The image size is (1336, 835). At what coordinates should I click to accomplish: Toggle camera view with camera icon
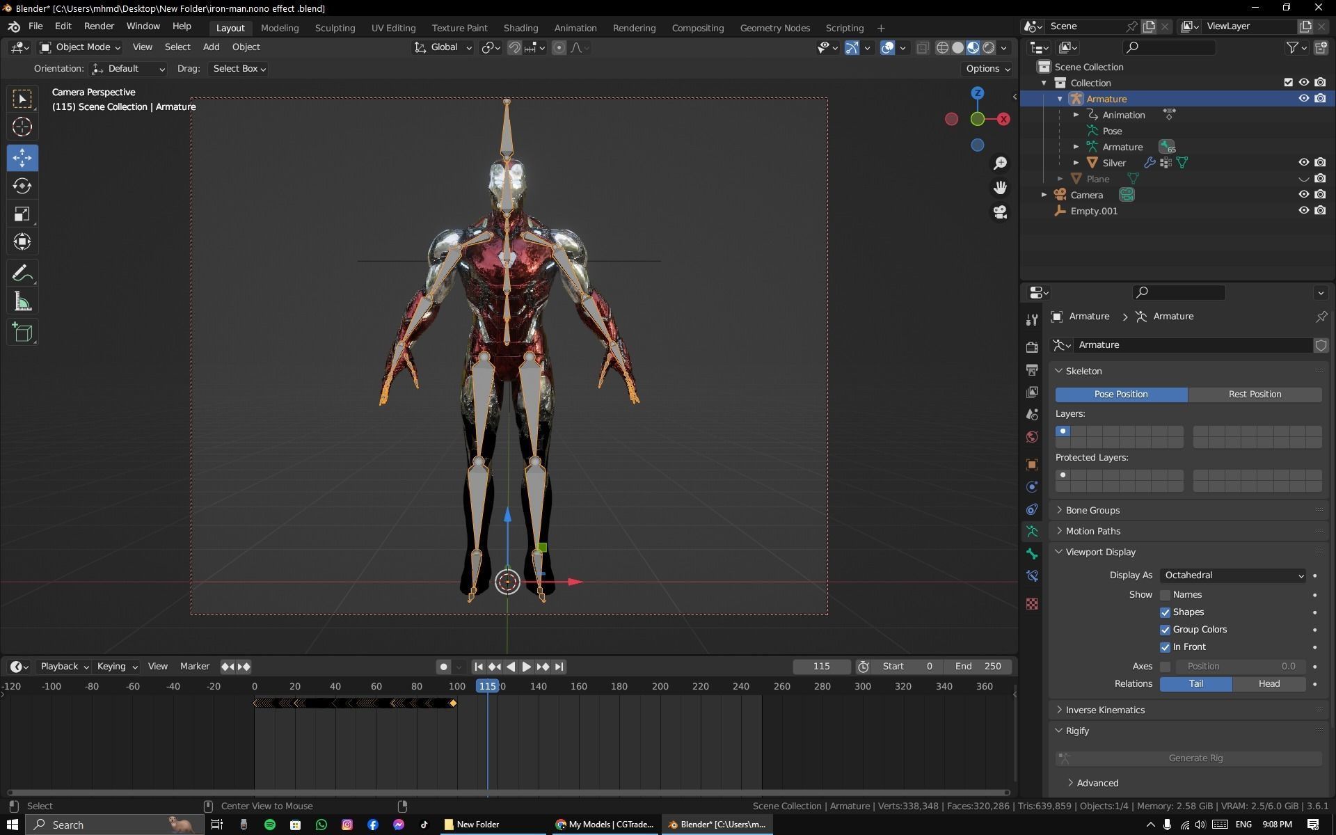click(1000, 212)
